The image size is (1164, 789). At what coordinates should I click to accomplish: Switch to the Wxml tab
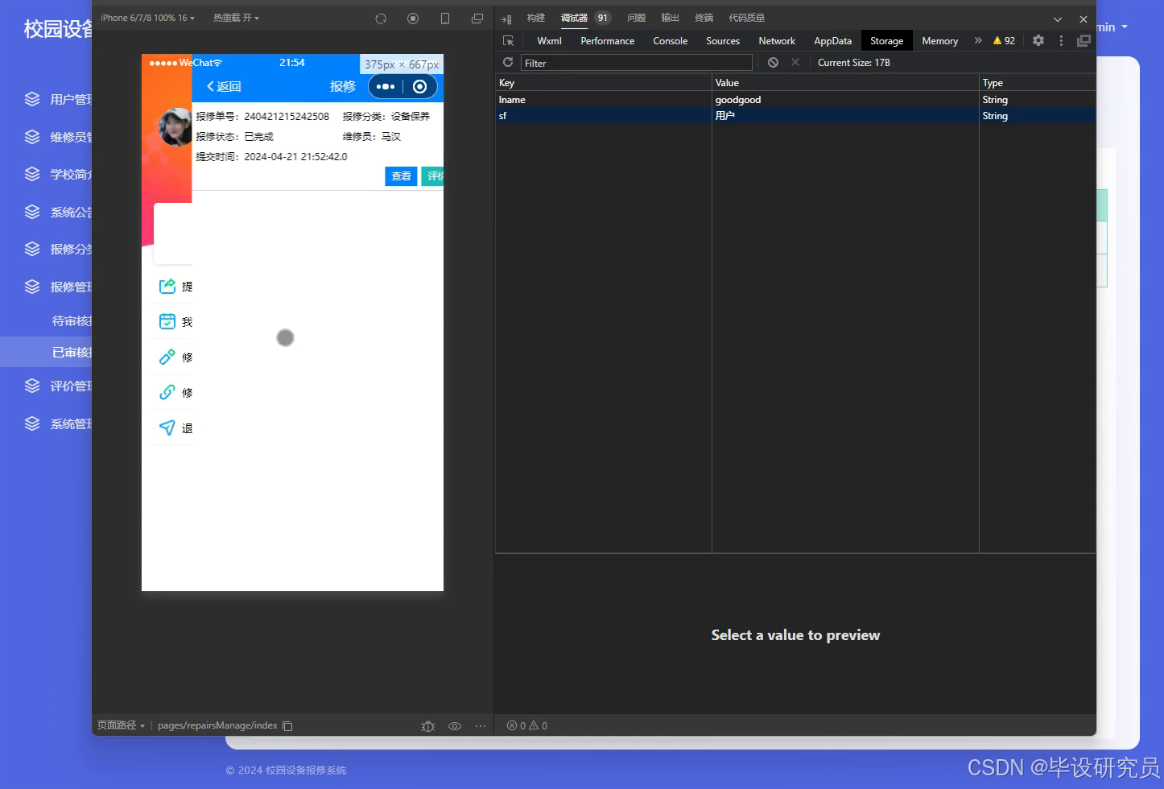(549, 41)
